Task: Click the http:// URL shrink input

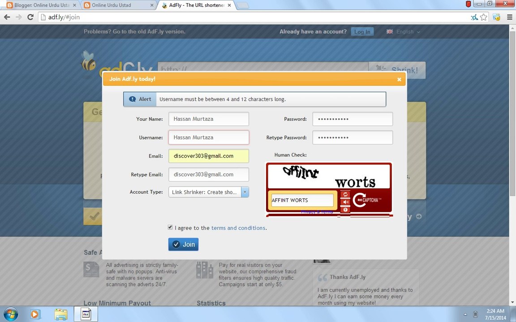Action: pyautogui.click(x=263, y=70)
